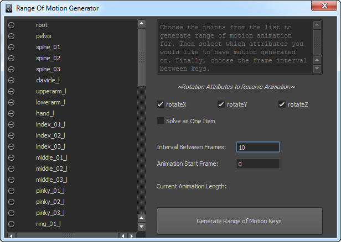Image resolution: width=341 pixels, height=242 pixels.
Task: Select upperarm_l in the joint list
Action: (51, 91)
